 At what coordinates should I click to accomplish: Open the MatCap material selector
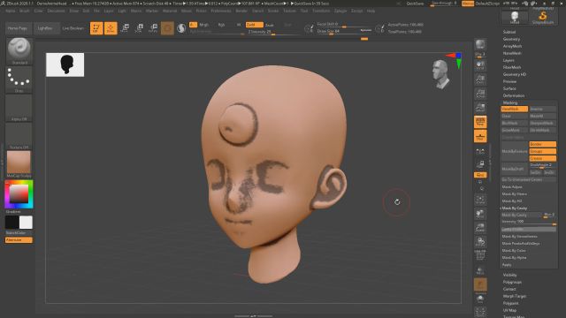coord(19,164)
